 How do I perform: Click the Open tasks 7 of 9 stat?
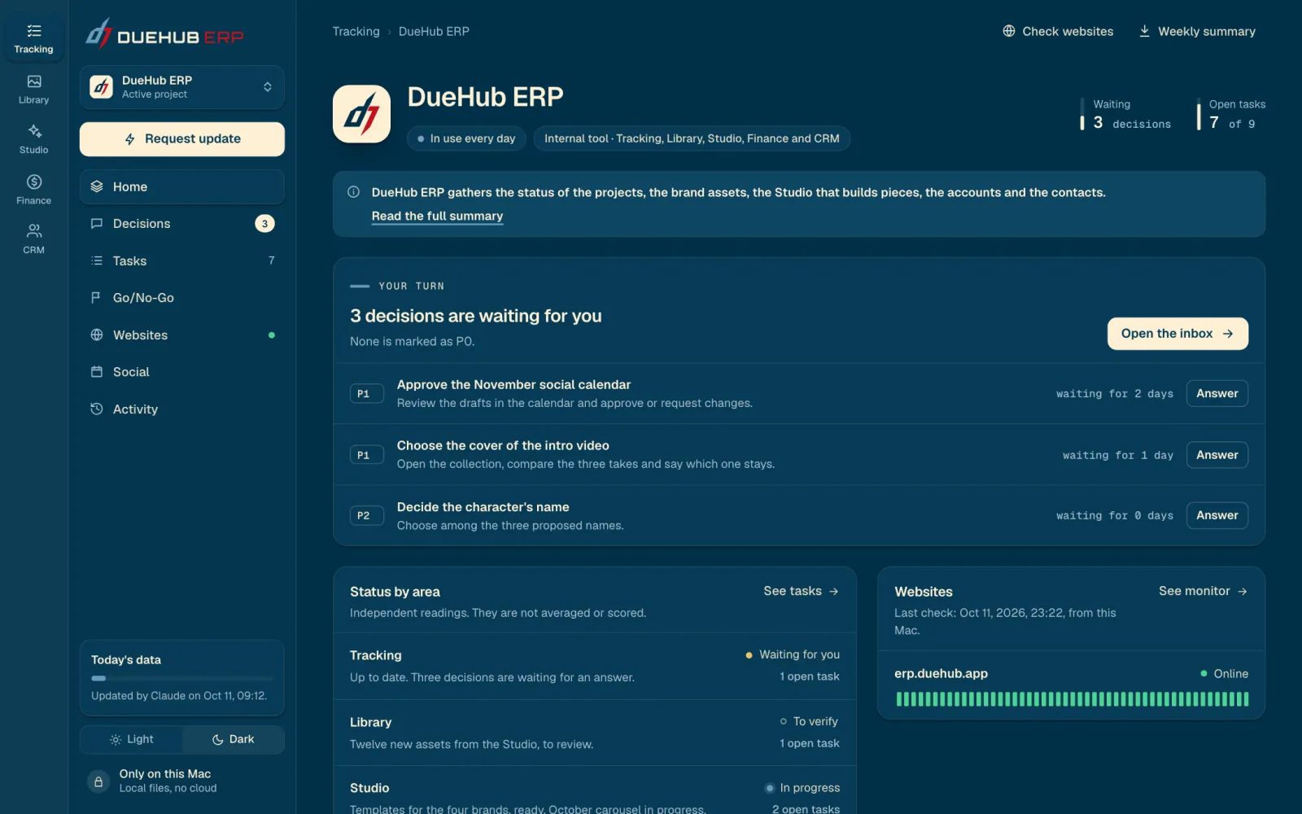point(1231,114)
